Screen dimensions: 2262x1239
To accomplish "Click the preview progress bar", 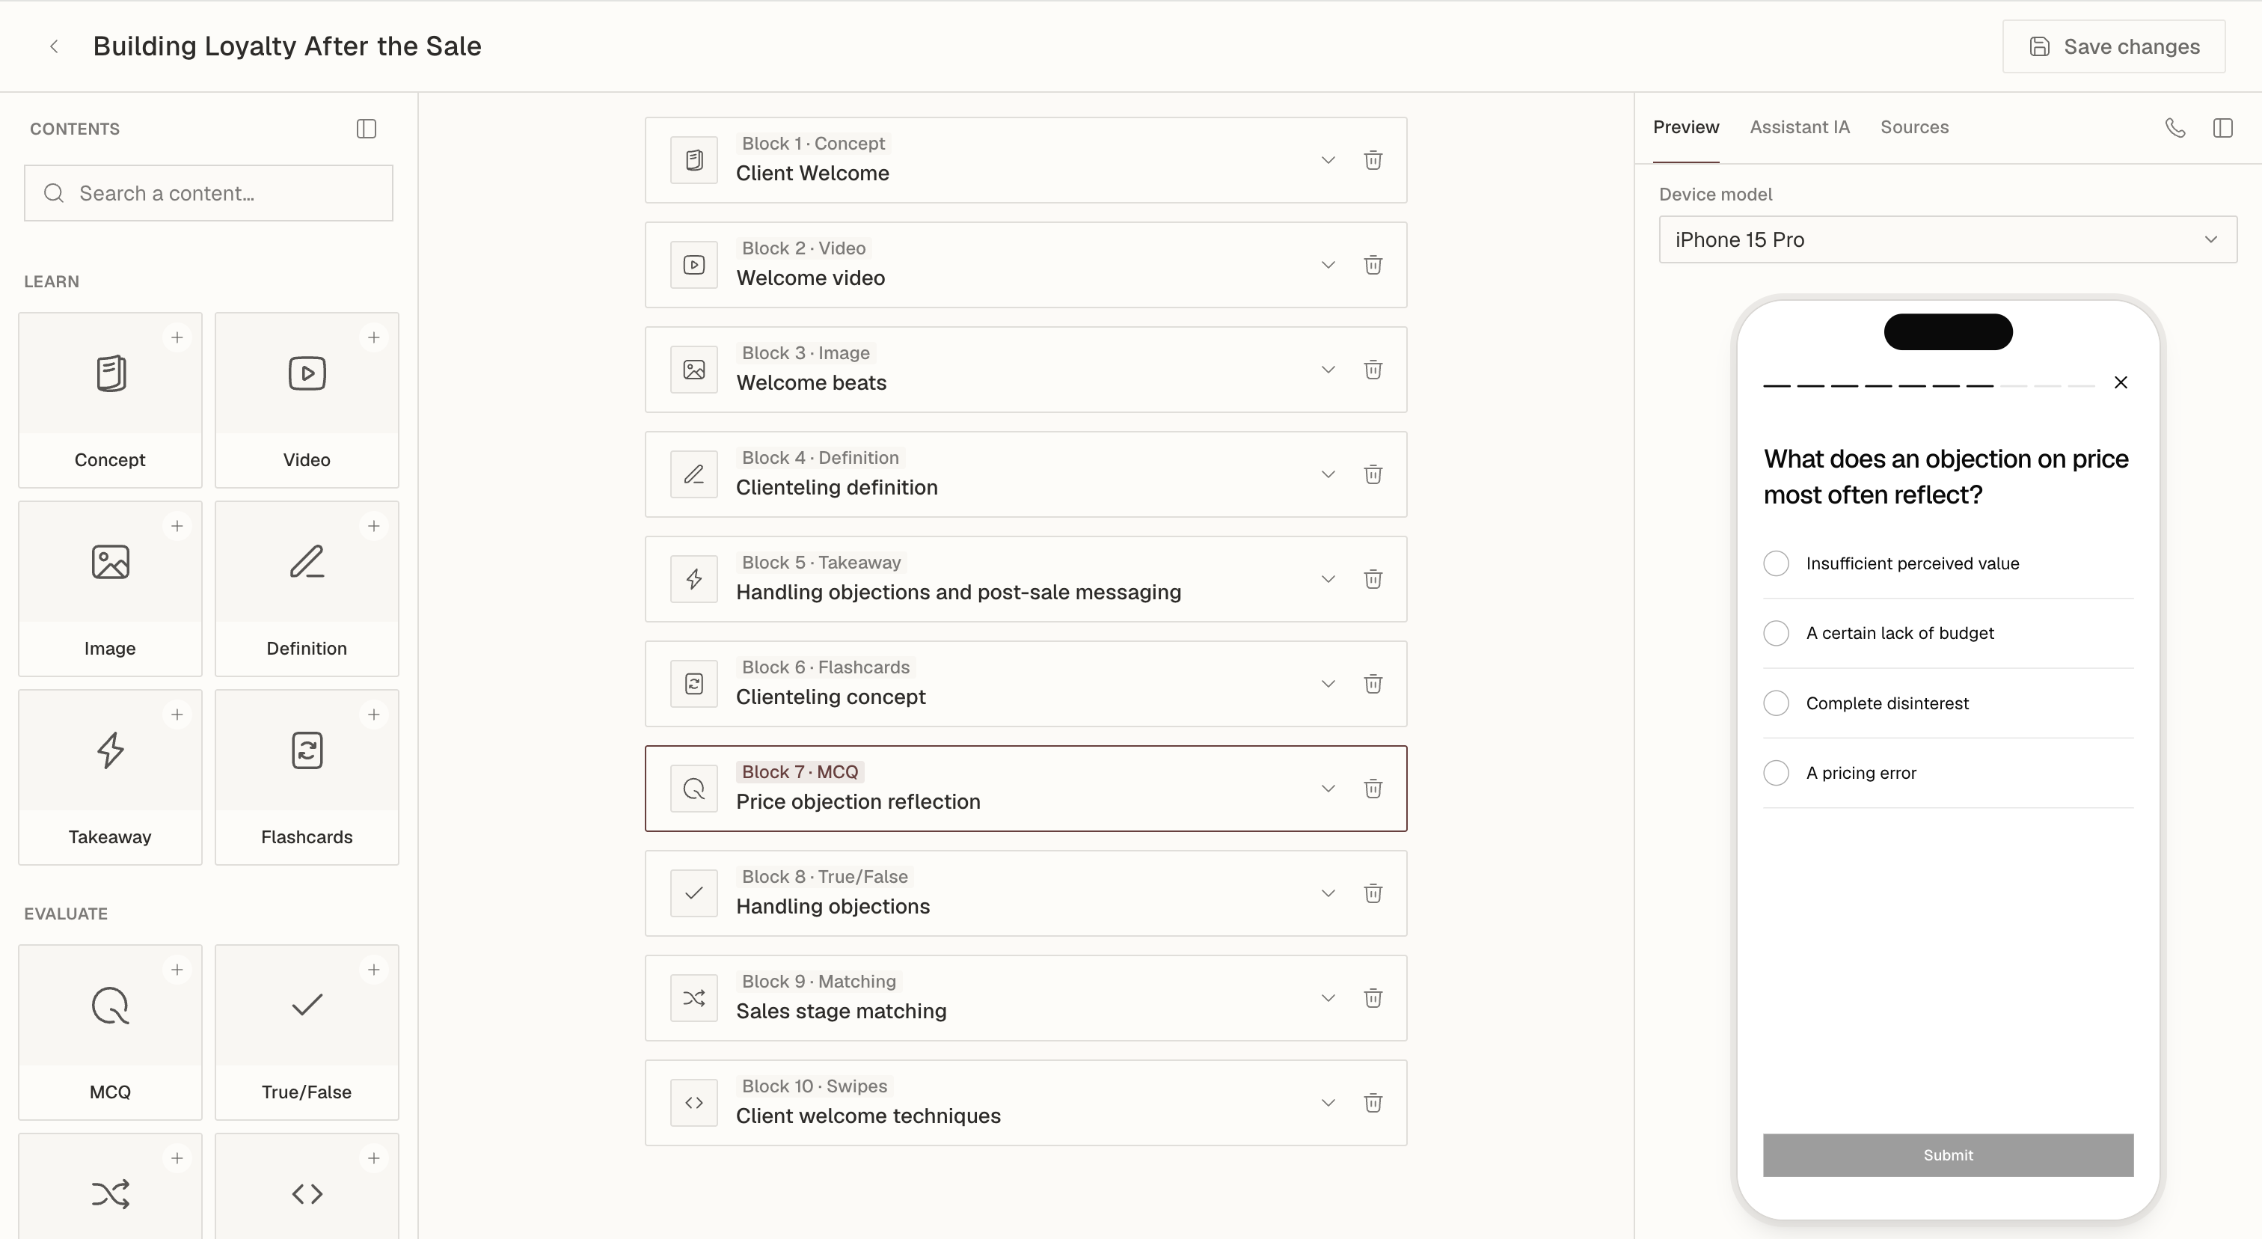I will (1929, 385).
